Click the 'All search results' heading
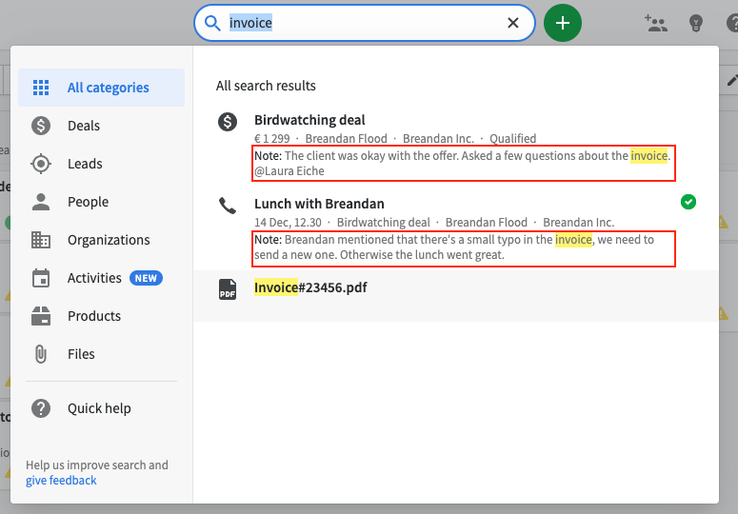Screen dimensions: 738x514 click(266, 86)
